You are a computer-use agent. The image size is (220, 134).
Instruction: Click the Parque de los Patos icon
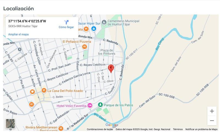pyautogui.click(x=100, y=105)
